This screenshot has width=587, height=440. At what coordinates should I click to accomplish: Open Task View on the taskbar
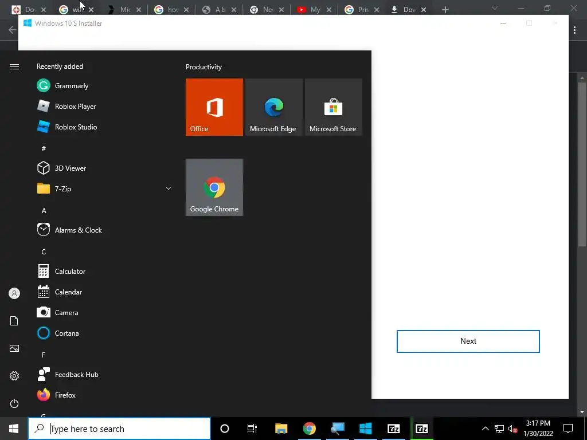click(x=252, y=429)
